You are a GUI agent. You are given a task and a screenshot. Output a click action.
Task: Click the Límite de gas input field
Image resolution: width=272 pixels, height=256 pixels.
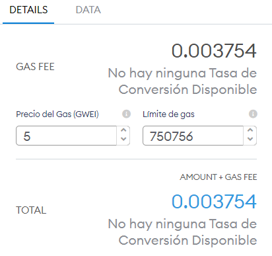pos(193,136)
